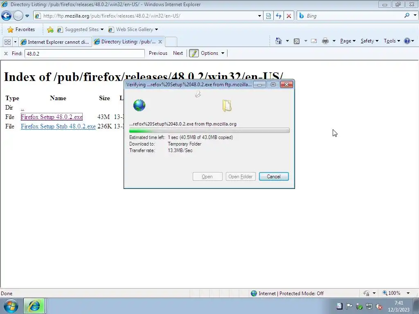419x314 pixels.
Task: Click Cancel in the download dialog
Action: coord(274,177)
